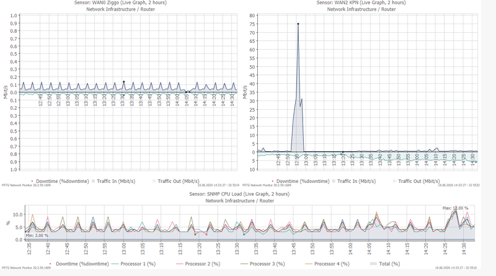This screenshot has height=276, width=496.
Task: Click the SNMP CPU Load graph title
Action: click(239, 194)
